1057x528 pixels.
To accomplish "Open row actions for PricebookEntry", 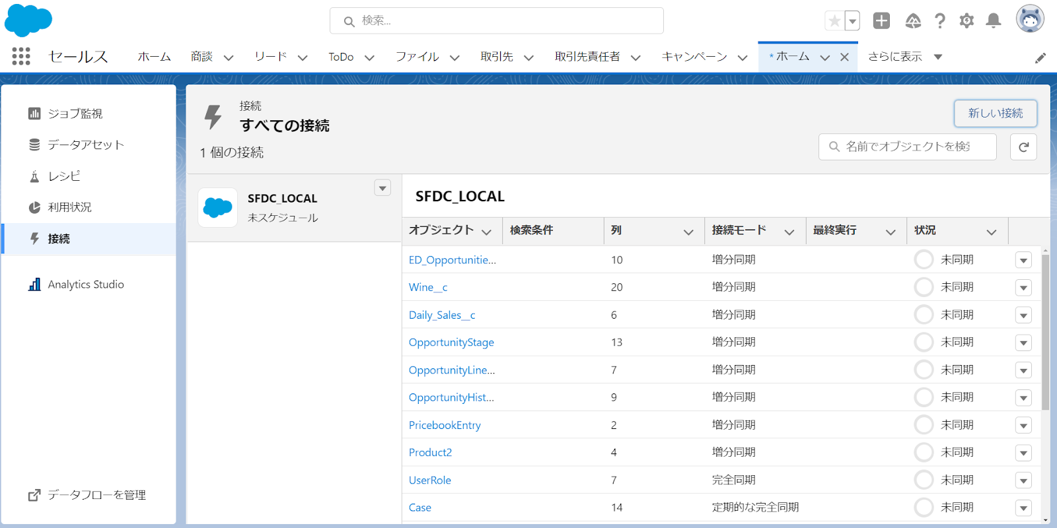I will click(1023, 425).
